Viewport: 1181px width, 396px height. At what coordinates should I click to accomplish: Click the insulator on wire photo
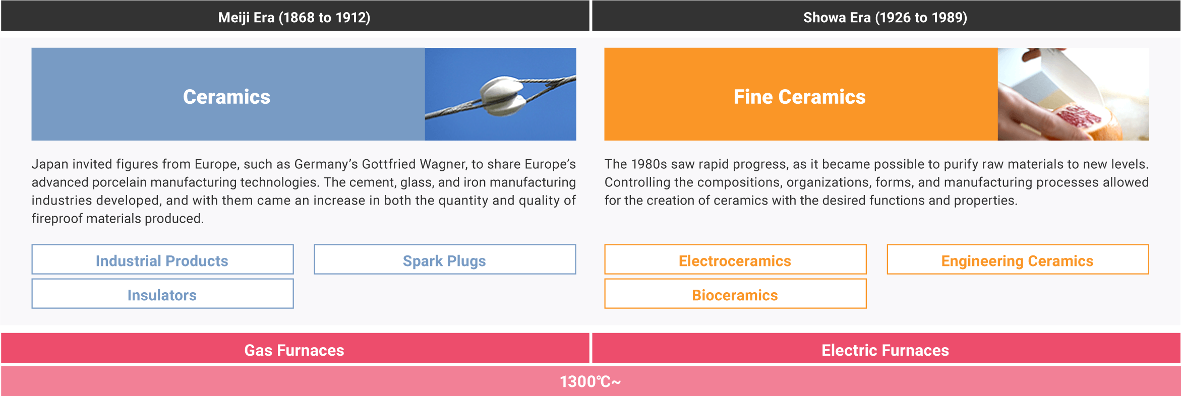[500, 94]
